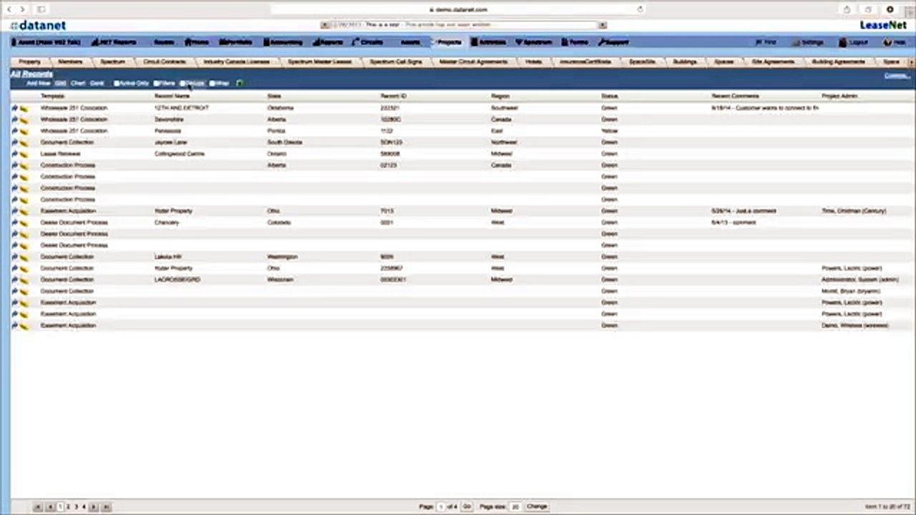Screen dimensions: 916x515
Task: Switch to the Members tab
Action: tap(70, 62)
